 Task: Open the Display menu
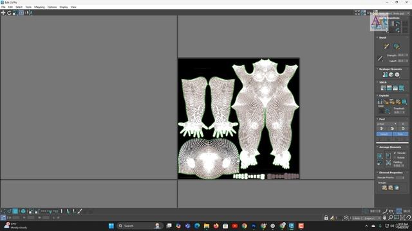click(x=64, y=7)
